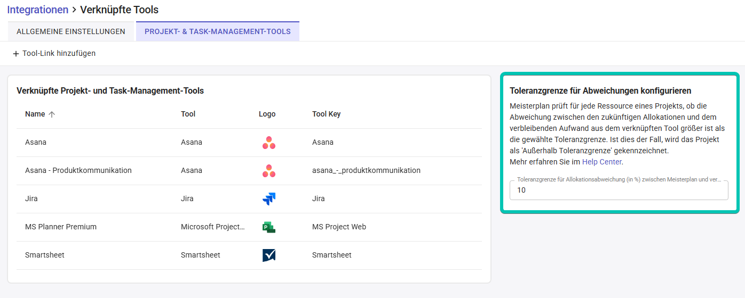745x298 pixels.
Task: Select the Smartsheet entry name
Action: tap(45, 255)
